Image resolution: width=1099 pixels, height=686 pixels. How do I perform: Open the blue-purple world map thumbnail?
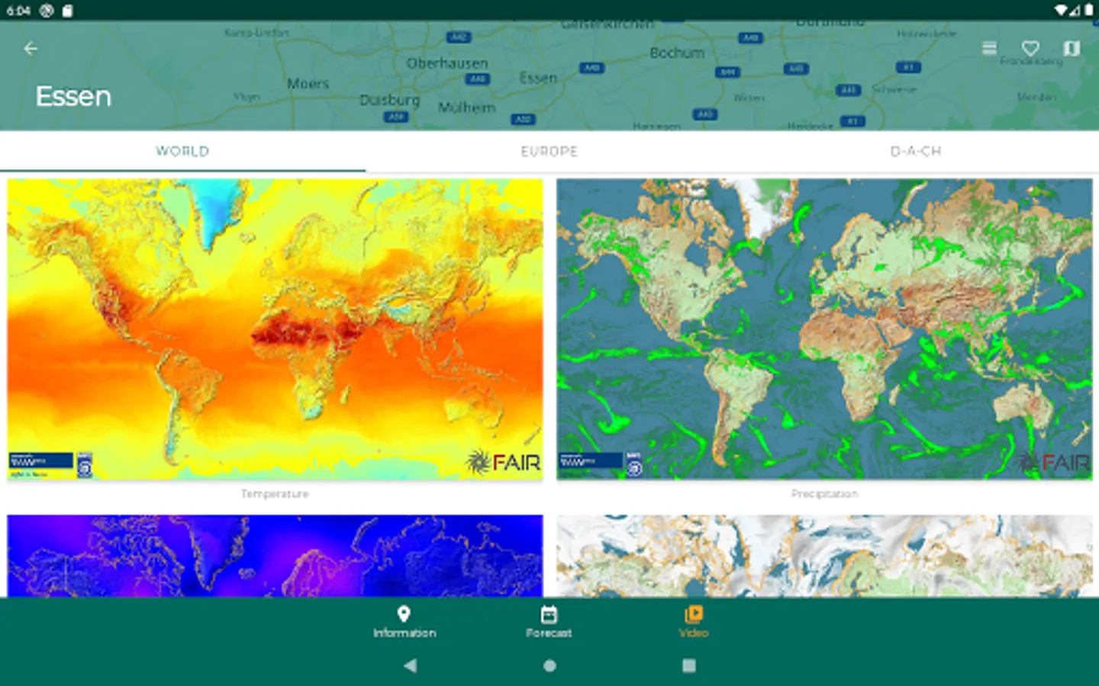coord(275,556)
